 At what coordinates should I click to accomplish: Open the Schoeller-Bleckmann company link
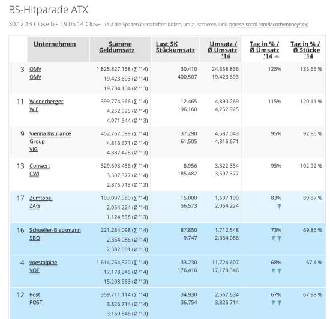click(x=55, y=230)
